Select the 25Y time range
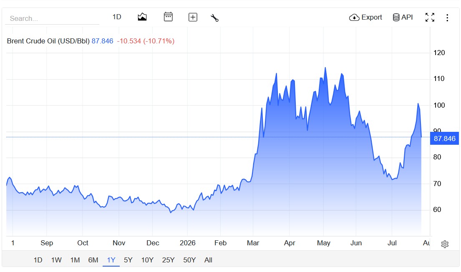461x272 pixels. [x=168, y=260]
